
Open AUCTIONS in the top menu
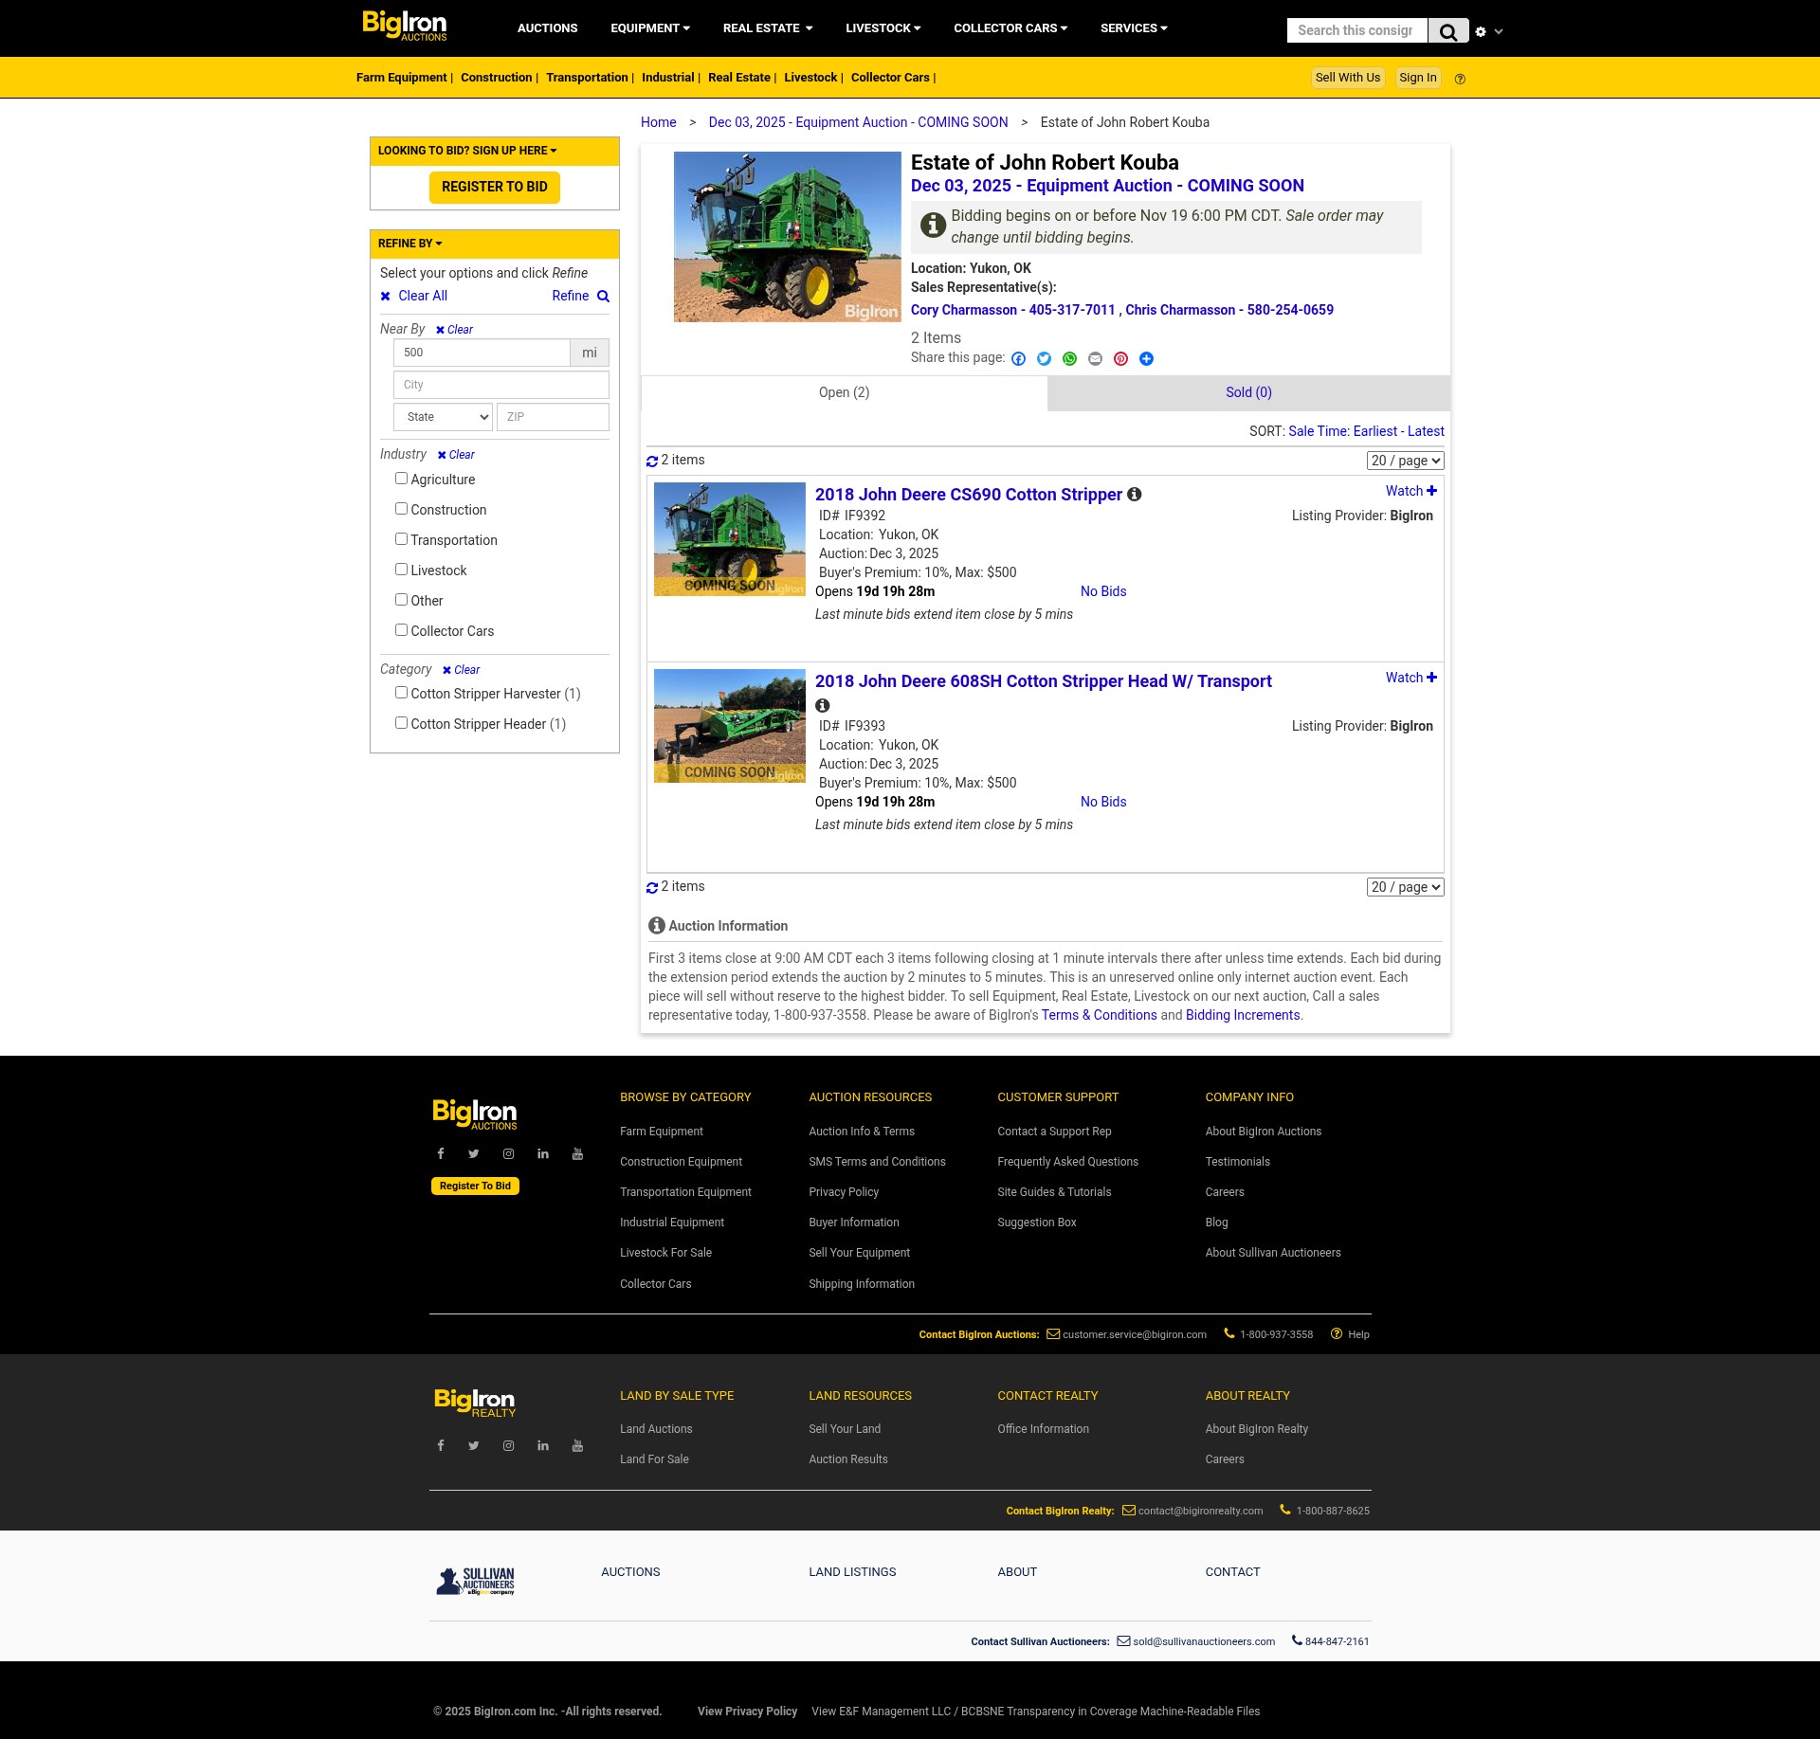[547, 28]
